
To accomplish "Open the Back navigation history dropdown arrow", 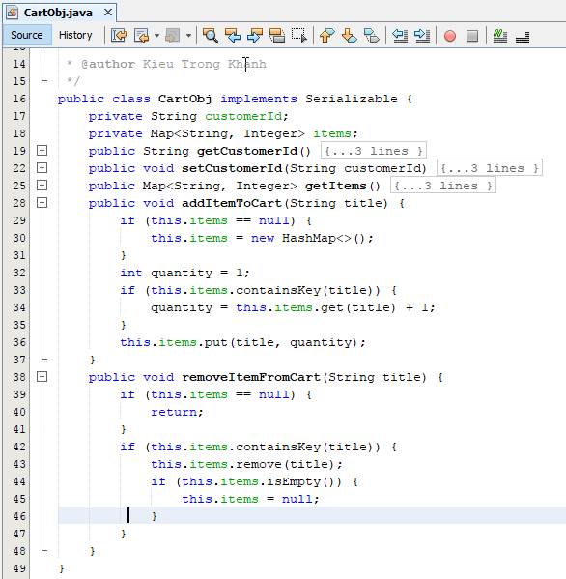I will tap(156, 36).
